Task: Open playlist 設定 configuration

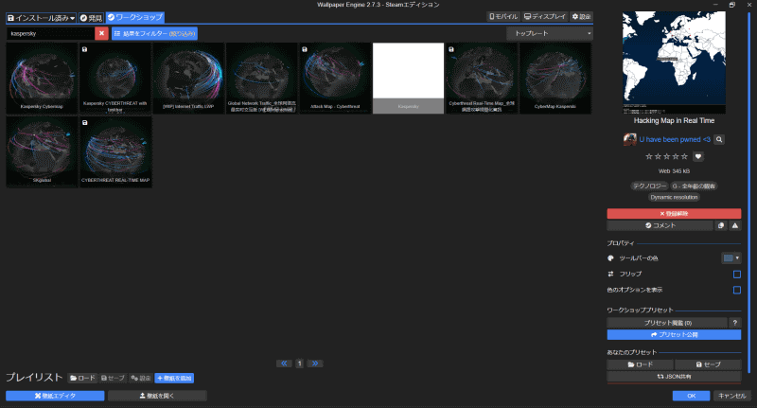Action: coord(141,378)
